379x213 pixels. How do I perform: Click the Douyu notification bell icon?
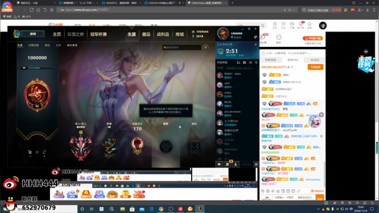coord(310,24)
